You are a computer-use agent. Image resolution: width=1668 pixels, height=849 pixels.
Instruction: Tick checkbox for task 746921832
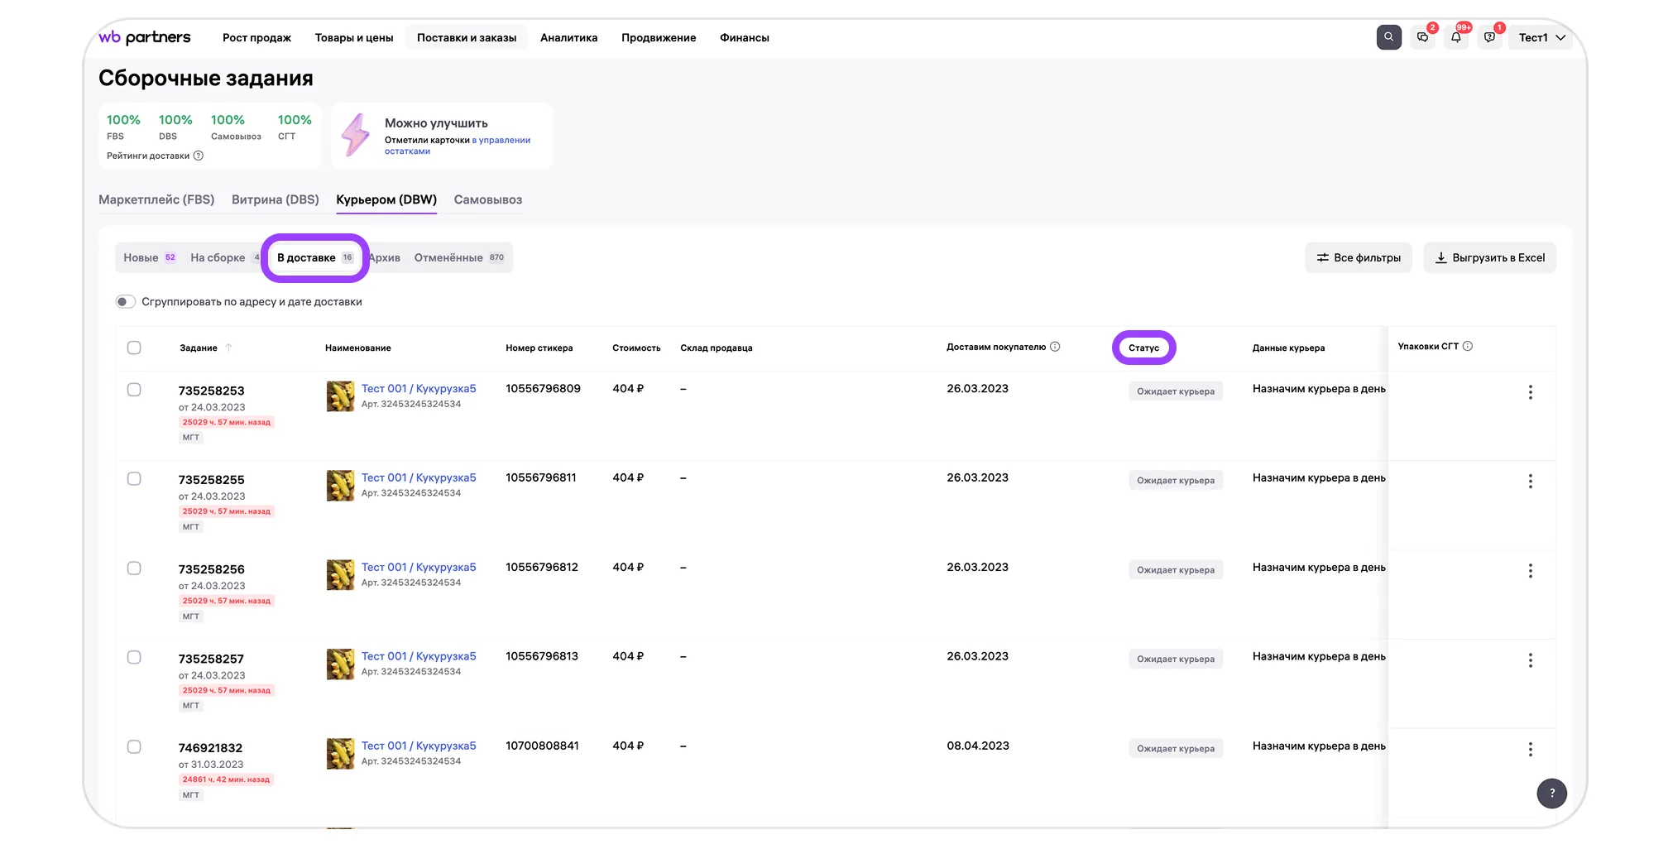tap(134, 746)
